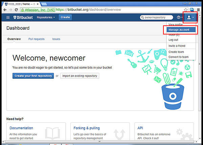Open the Forking & pulling link

(87, 128)
